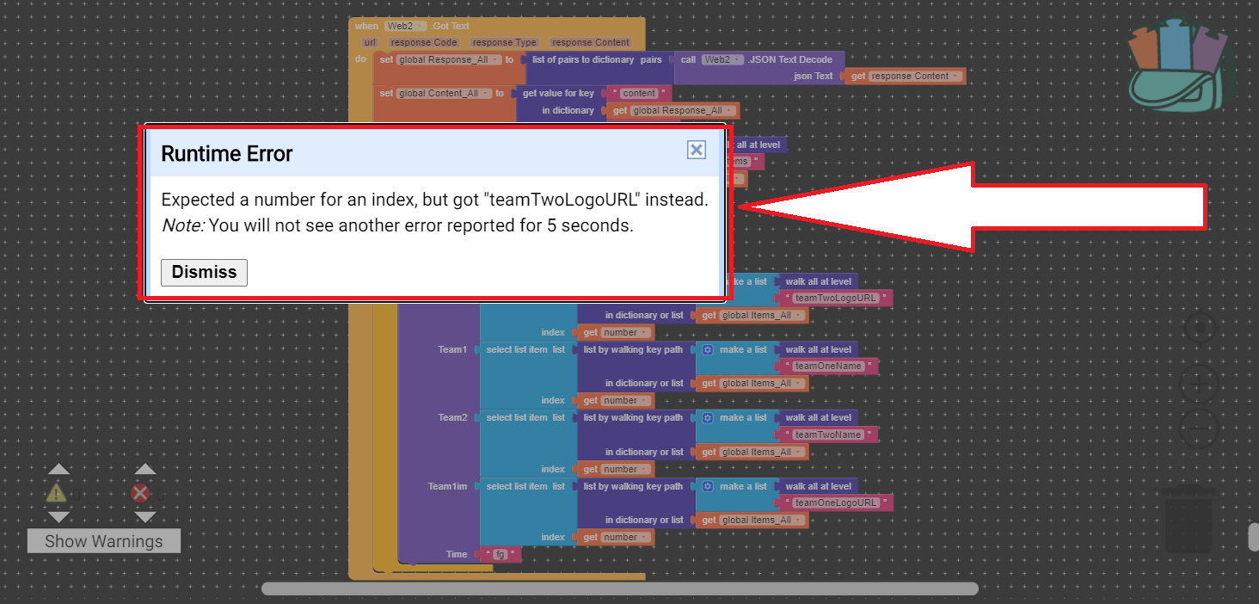Open mutator gear on Team1 make a list
1259x604 pixels.
[708, 349]
